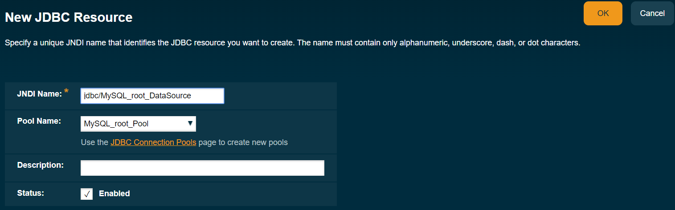Click the required asterisk beside JNDI Name
The image size is (675, 210).
67,92
